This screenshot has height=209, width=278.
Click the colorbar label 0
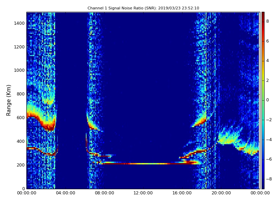268,100
